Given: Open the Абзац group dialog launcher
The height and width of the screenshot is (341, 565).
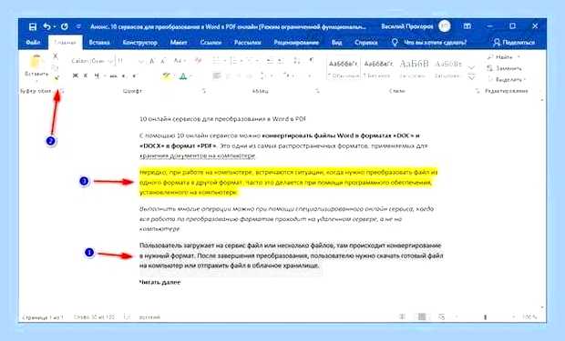Looking at the screenshot, I should pyautogui.click(x=317, y=91).
